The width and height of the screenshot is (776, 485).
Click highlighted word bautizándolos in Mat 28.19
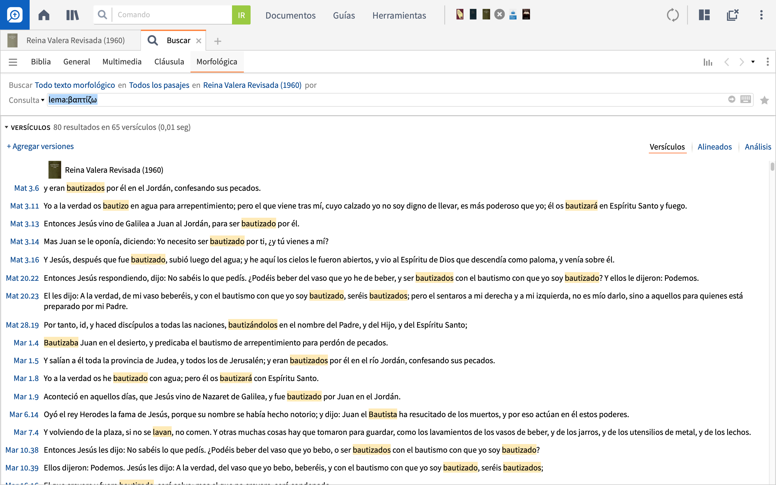(x=253, y=325)
